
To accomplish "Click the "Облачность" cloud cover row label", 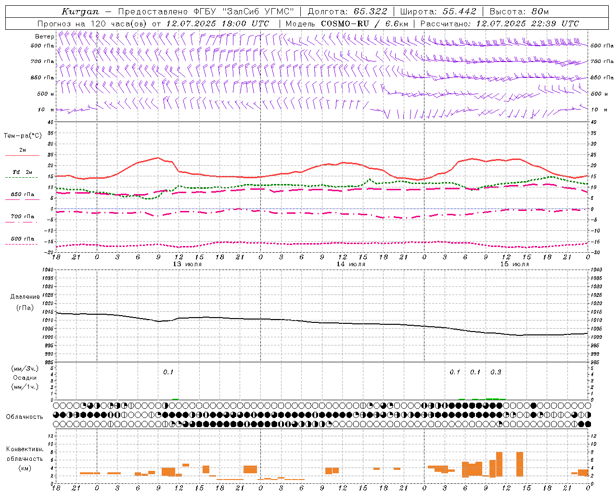I will pos(25,417).
